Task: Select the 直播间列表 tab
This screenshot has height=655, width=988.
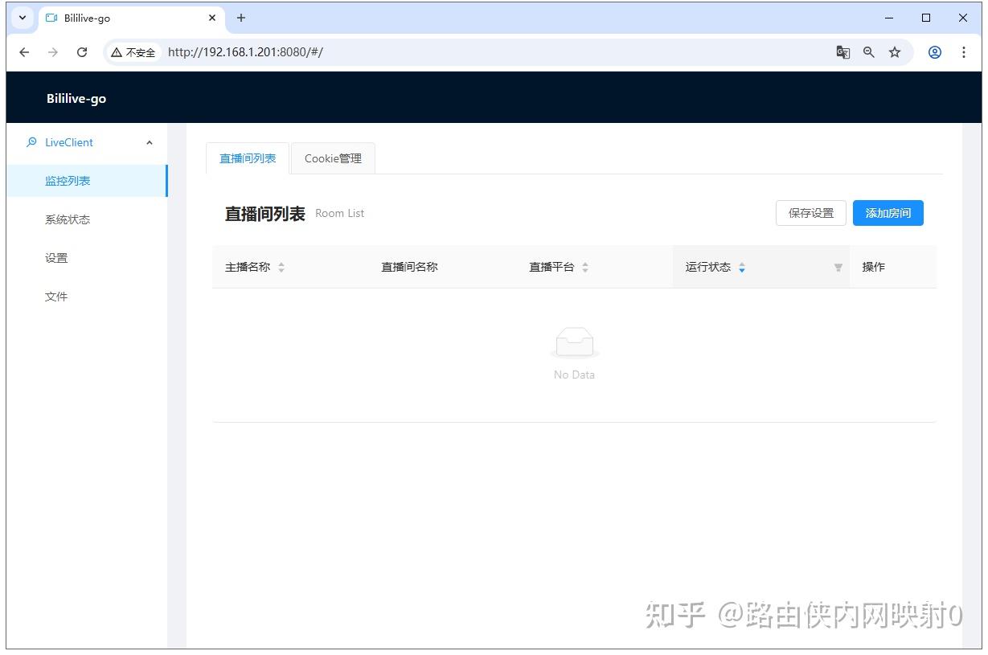Action: (x=248, y=158)
